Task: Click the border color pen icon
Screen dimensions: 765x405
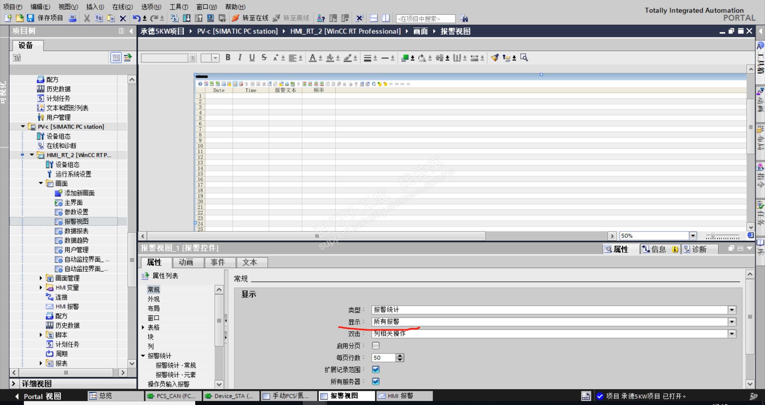Action: click(348, 58)
